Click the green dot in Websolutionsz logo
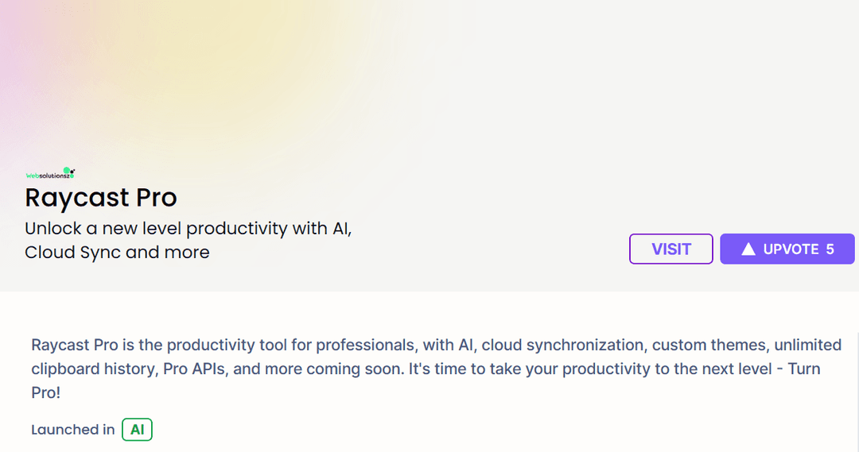The image size is (859, 452). click(x=67, y=171)
